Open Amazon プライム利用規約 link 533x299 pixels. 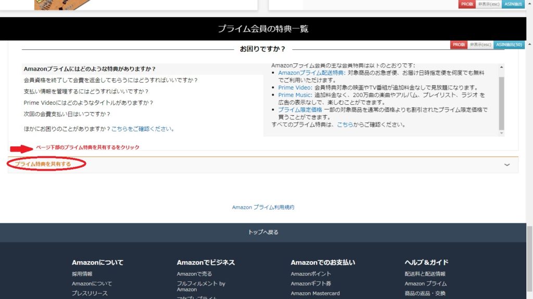coord(263,207)
